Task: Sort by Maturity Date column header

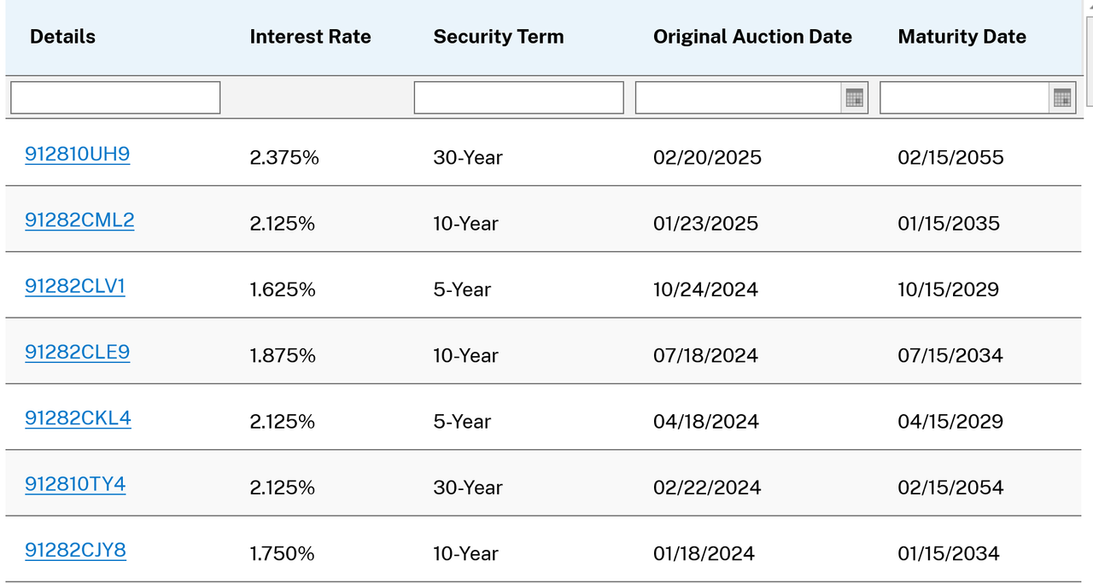Action: [x=961, y=37]
